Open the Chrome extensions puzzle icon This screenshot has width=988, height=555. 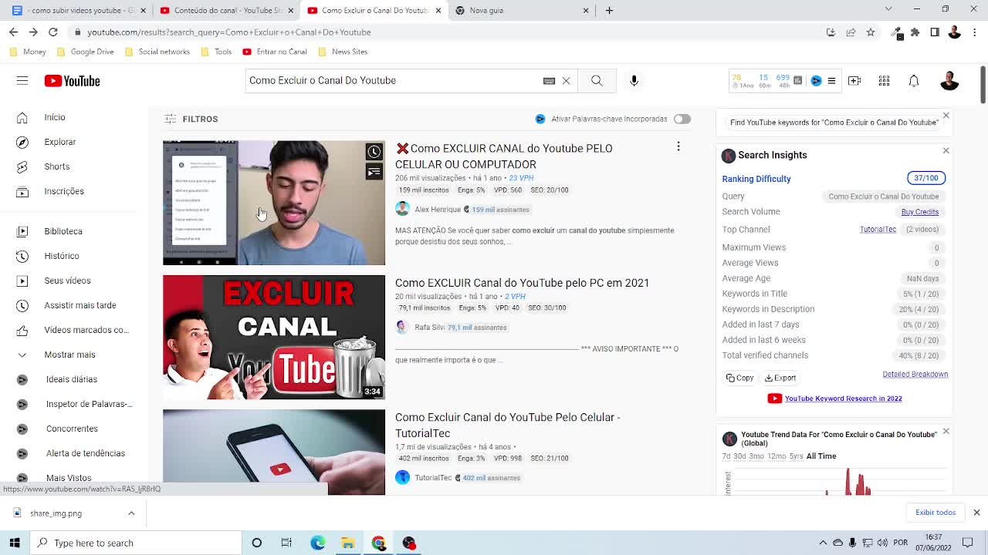tap(915, 32)
